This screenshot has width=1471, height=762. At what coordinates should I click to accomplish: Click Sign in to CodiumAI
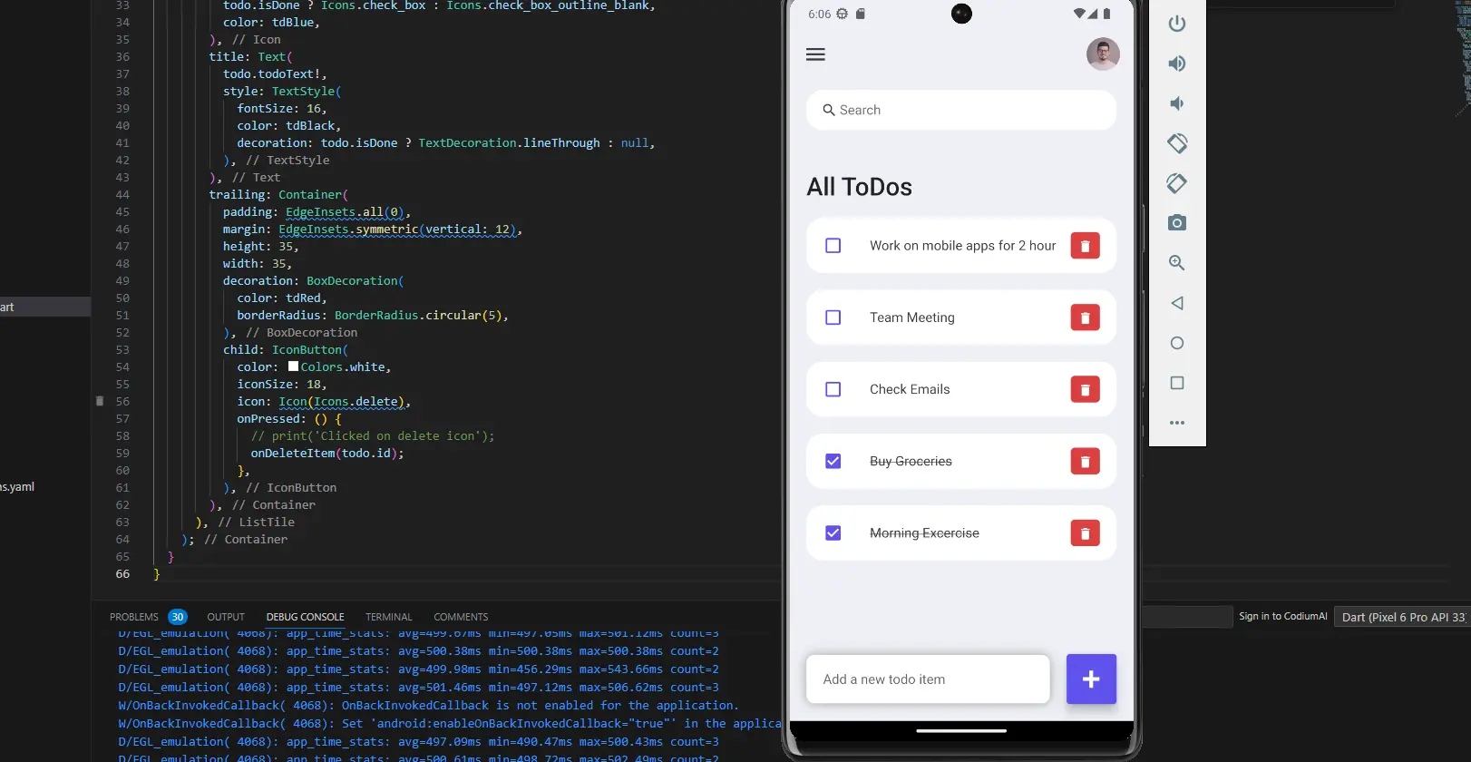click(1282, 616)
